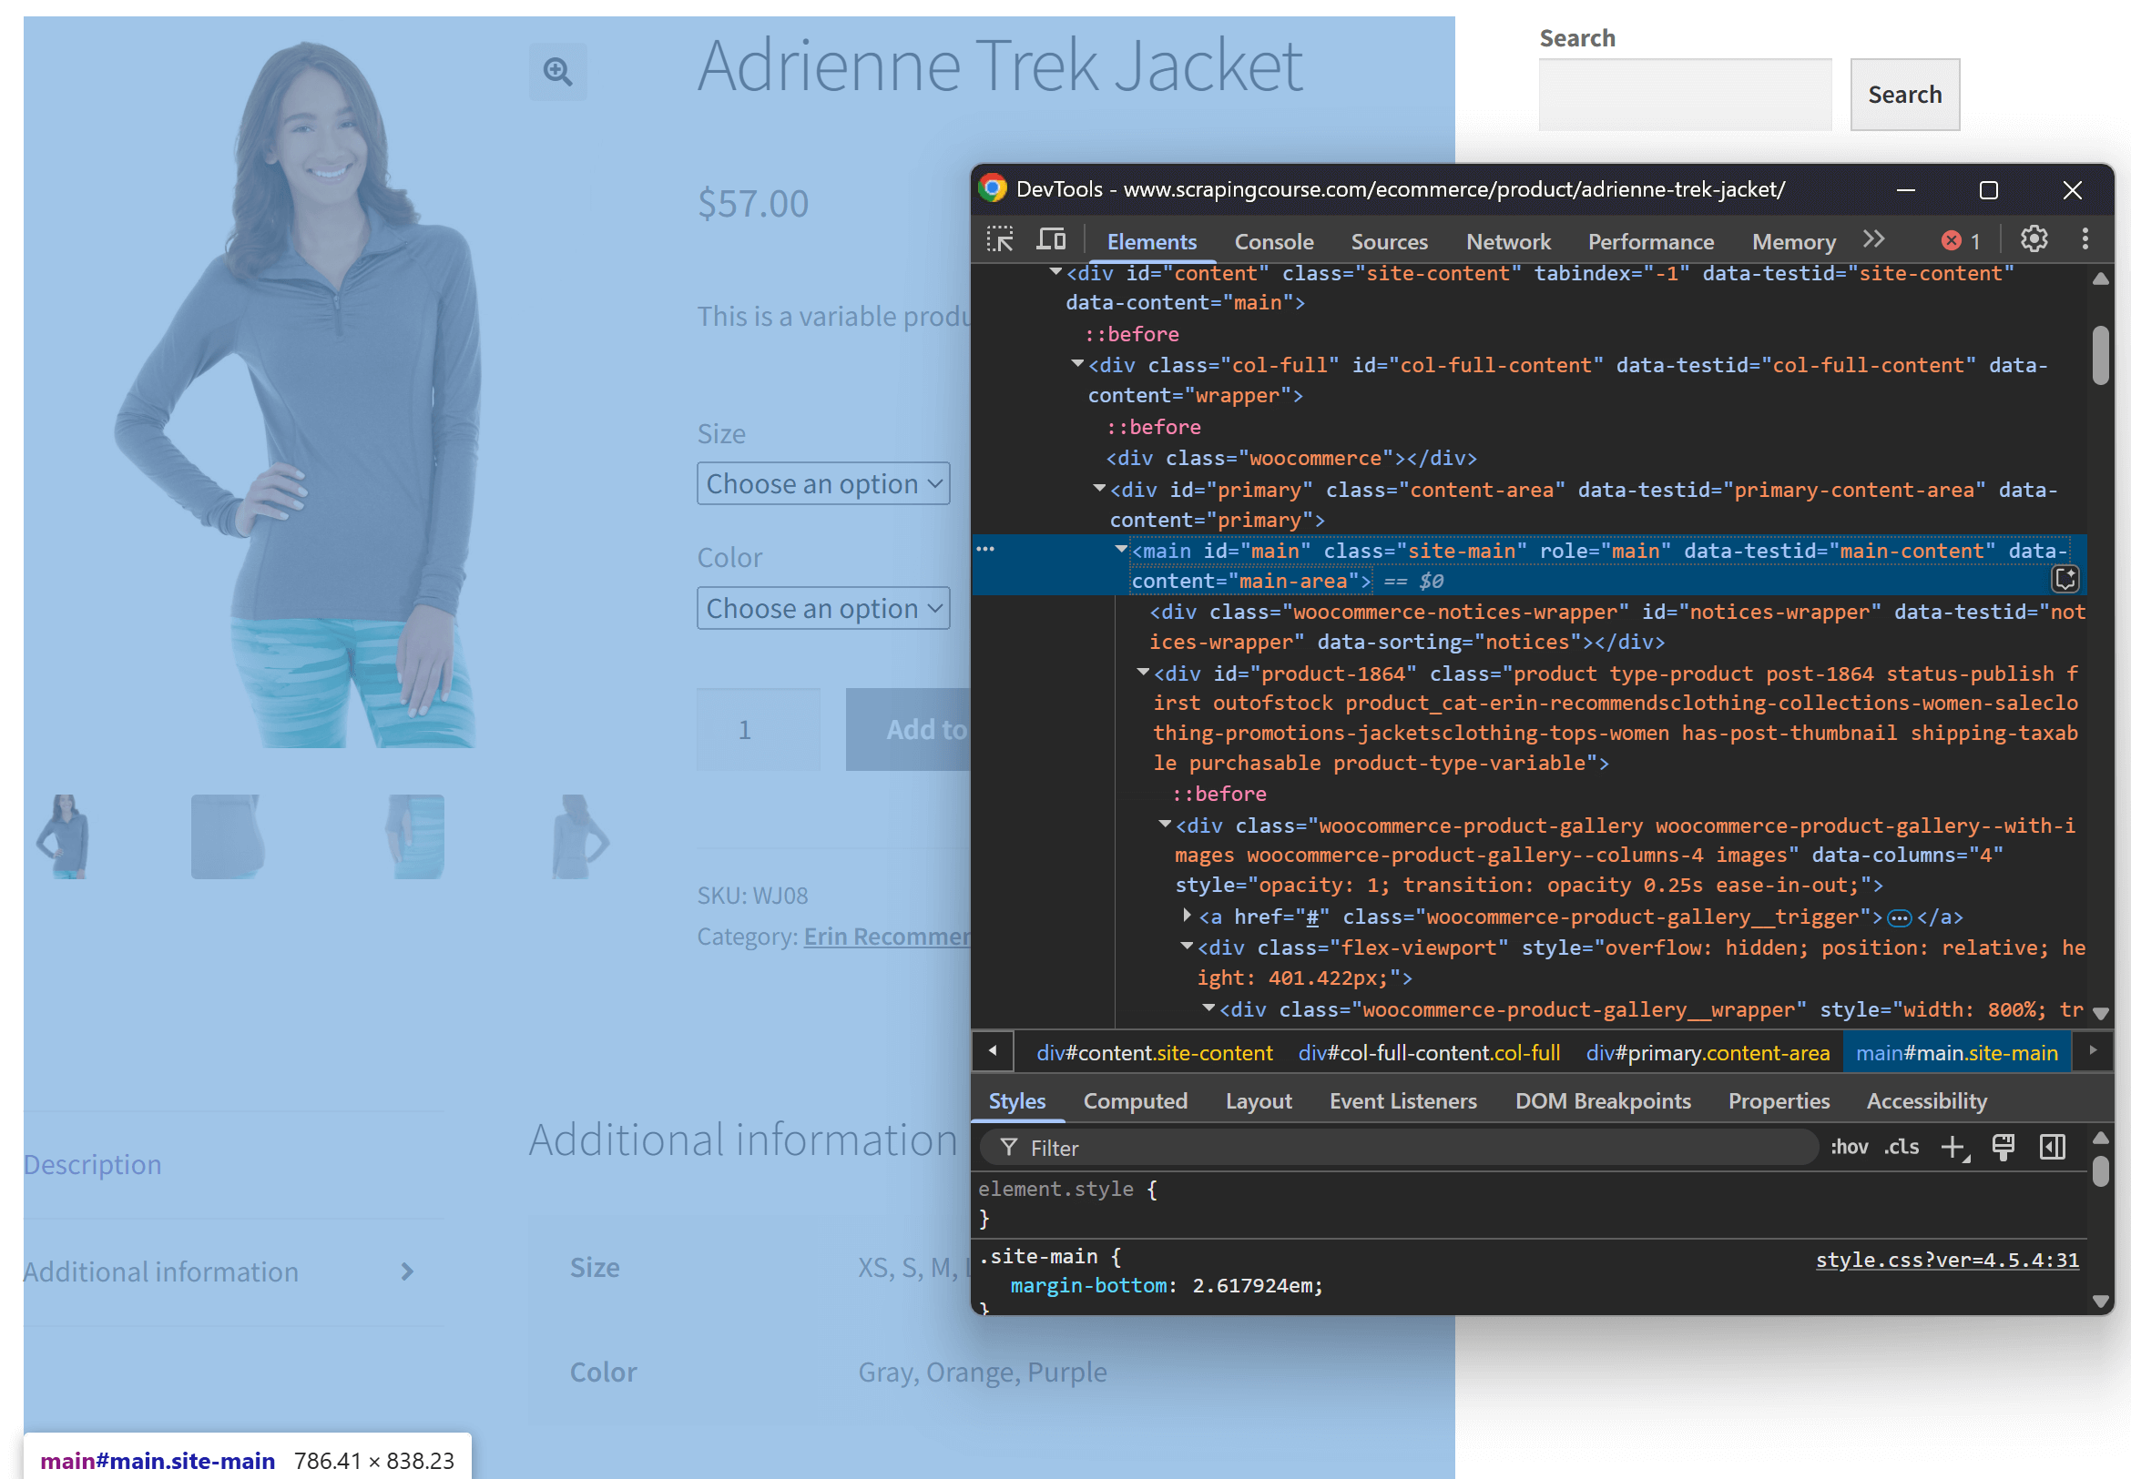Switch to the Network tab
Image resolution: width=2131 pixels, height=1479 pixels.
coord(1508,241)
